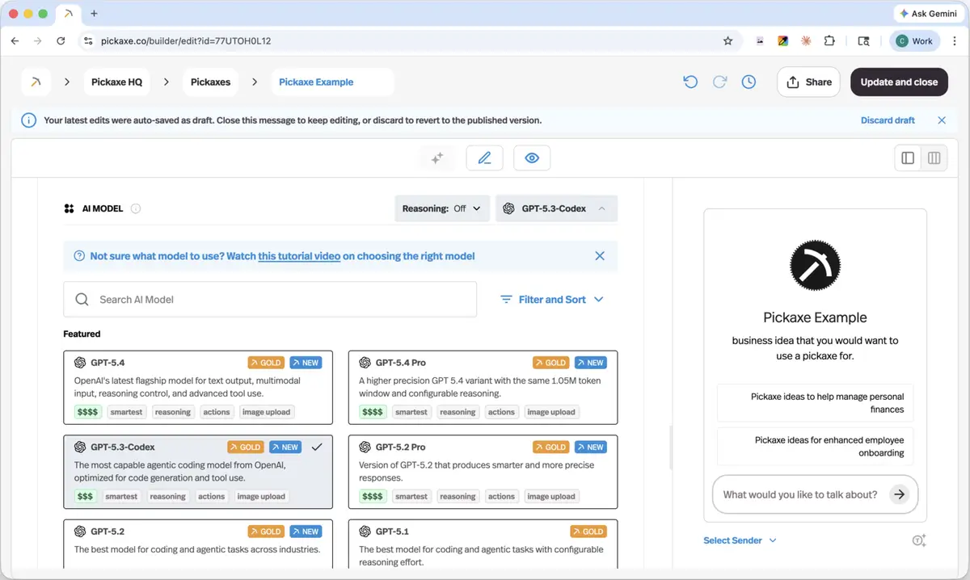Click the color picker eyedropper extension icon
This screenshot has width=970, height=580.
tap(782, 41)
